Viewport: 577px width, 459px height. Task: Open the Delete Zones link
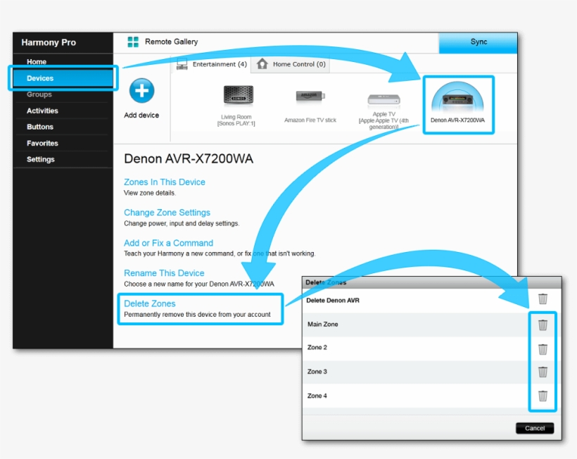click(x=150, y=303)
